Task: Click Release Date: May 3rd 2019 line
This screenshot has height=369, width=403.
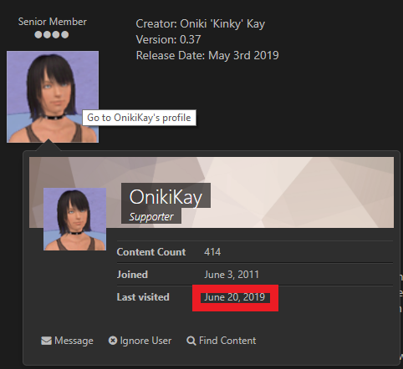Action: 207,55
